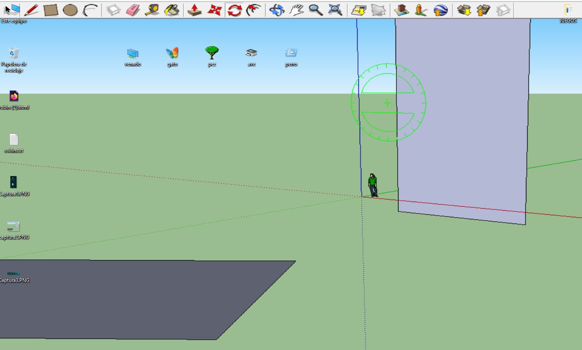Select the Papelera de reciclaje icon

pyautogui.click(x=14, y=59)
